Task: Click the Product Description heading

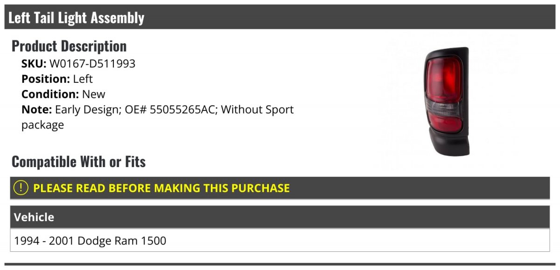Action: (69, 46)
